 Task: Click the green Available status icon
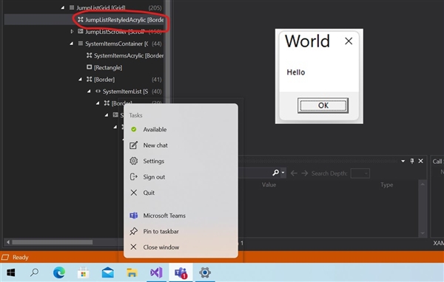pos(134,129)
